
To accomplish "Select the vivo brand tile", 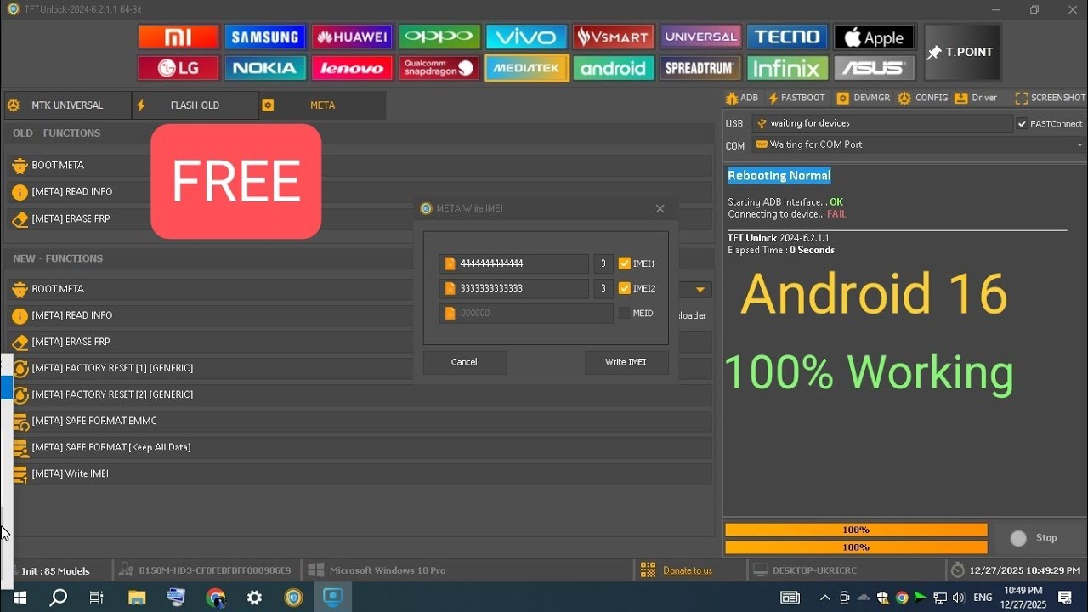I will click(x=526, y=37).
